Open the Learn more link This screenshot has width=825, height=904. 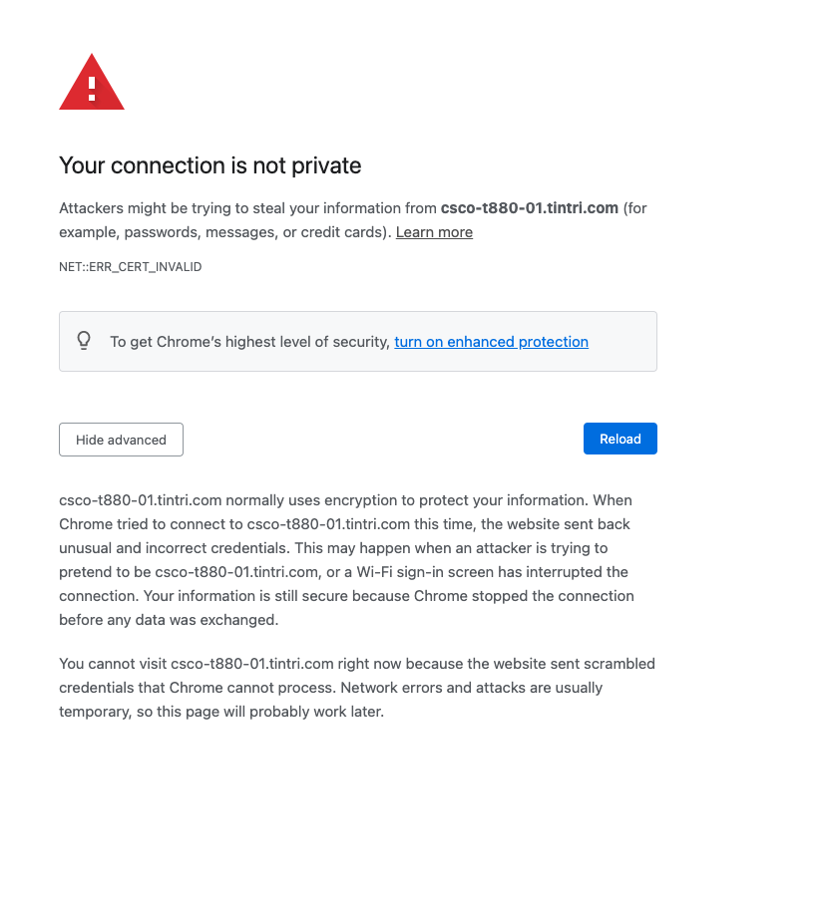pos(434,232)
